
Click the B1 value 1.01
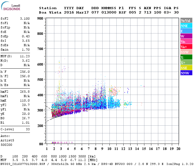tap(26, 123)
